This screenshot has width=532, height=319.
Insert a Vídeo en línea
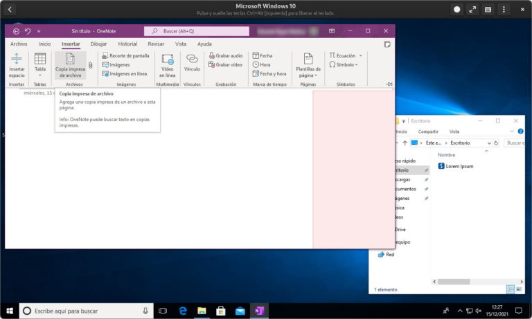(x=167, y=66)
